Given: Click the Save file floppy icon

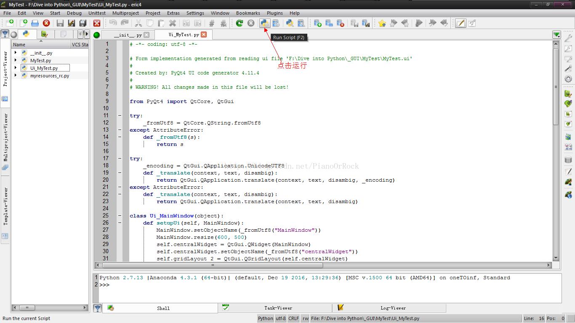Looking at the screenshot, I should (x=60, y=23).
